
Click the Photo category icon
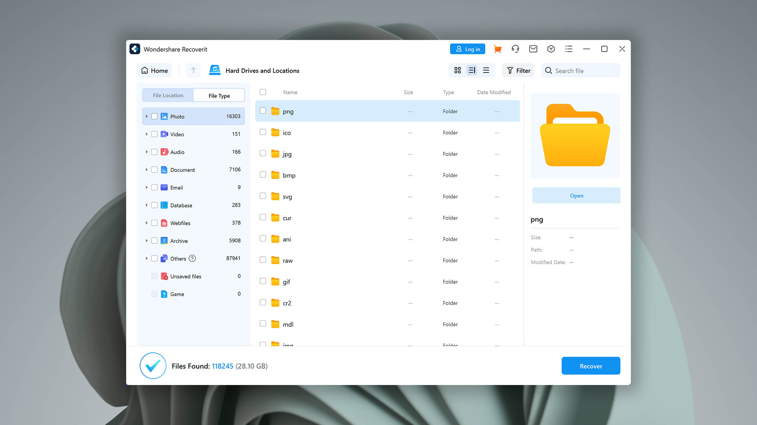[164, 116]
